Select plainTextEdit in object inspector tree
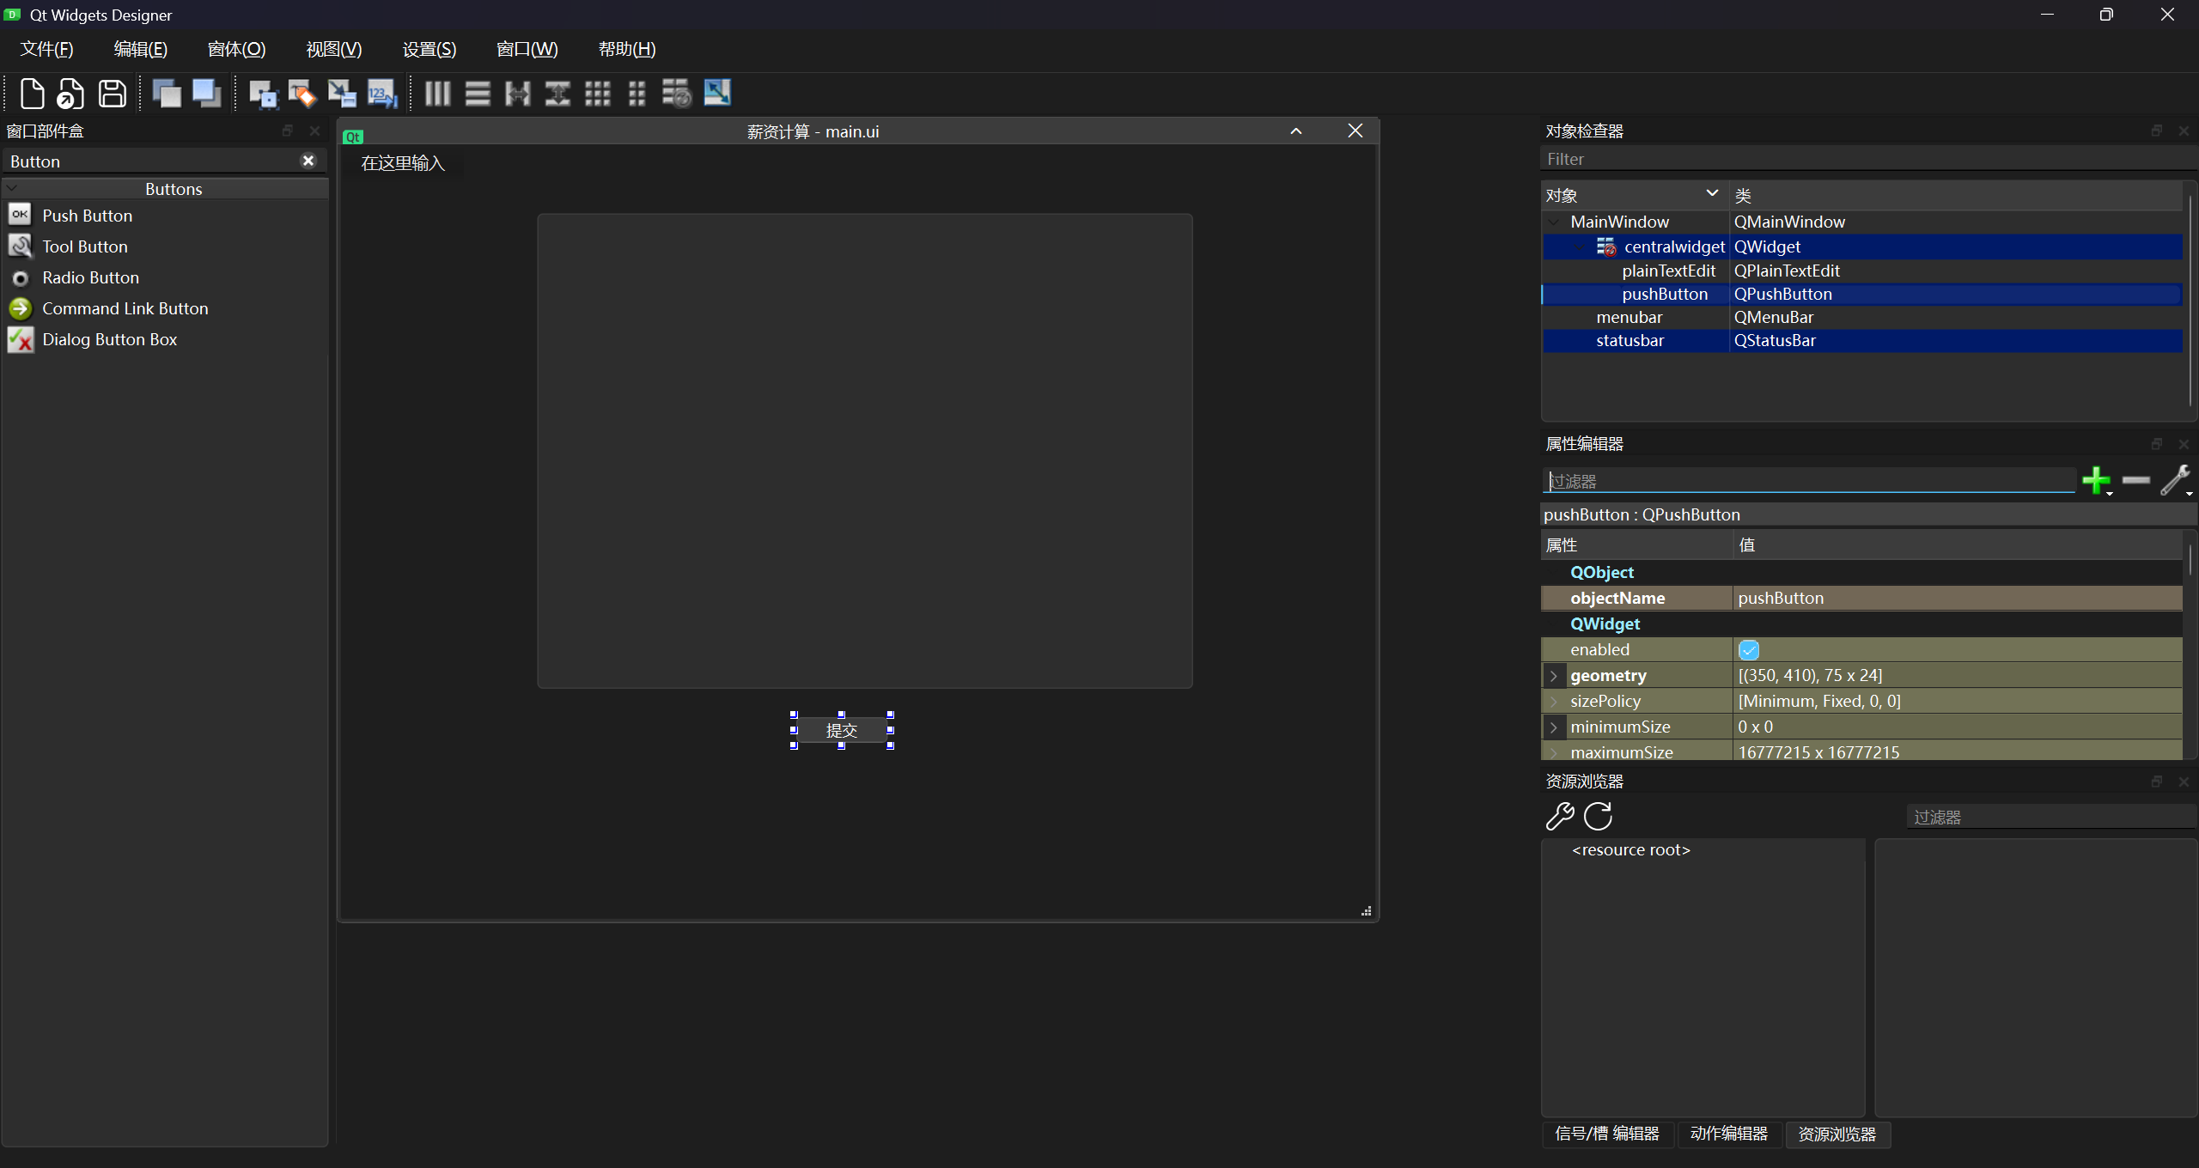 (x=1668, y=271)
